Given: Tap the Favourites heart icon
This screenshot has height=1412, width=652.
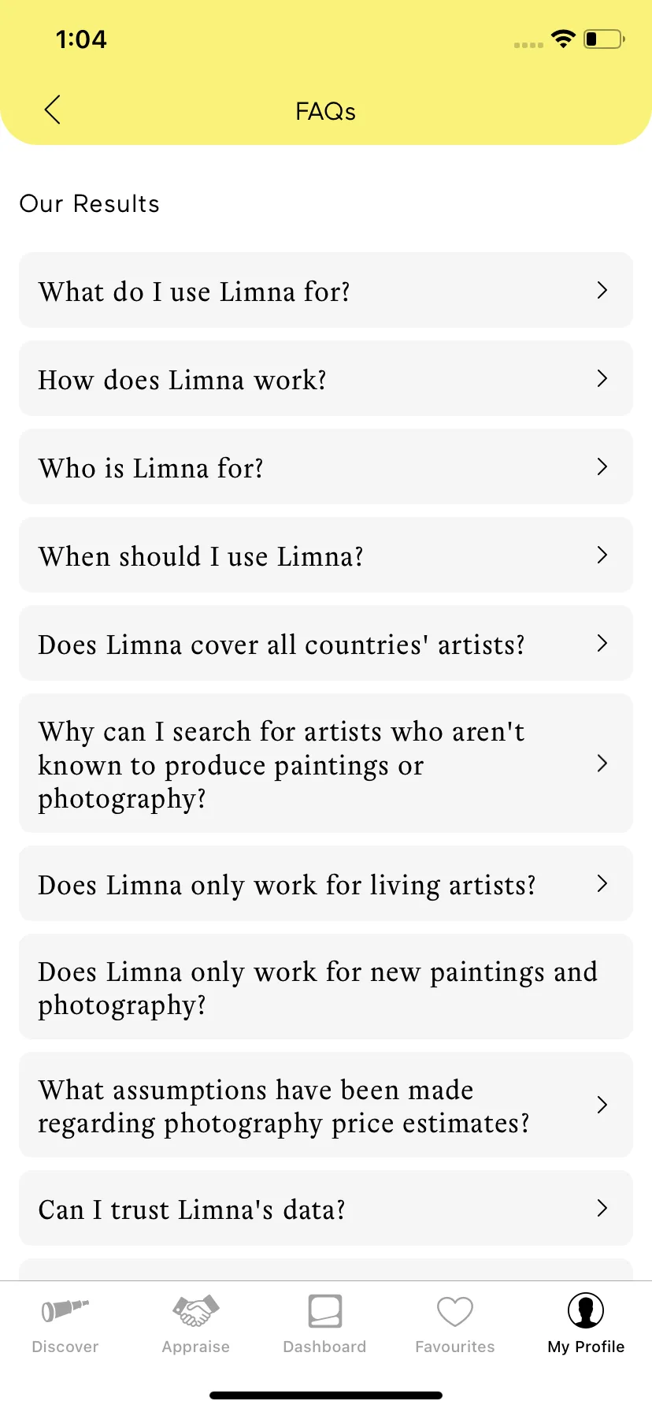Looking at the screenshot, I should pyautogui.click(x=455, y=1312).
